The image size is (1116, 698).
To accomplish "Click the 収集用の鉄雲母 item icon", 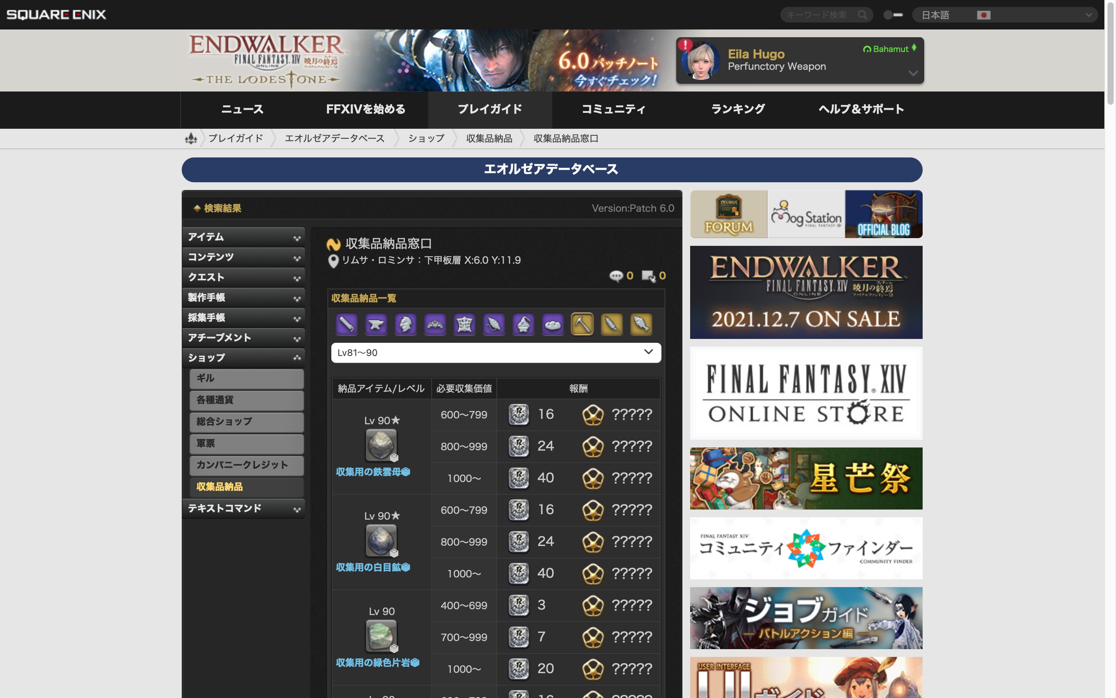I will (381, 445).
